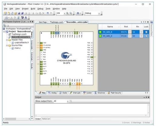156x126 pixels.
Task: Click the Zoom In magnifier icon
Action: pyautogui.click(x=67, y=13)
